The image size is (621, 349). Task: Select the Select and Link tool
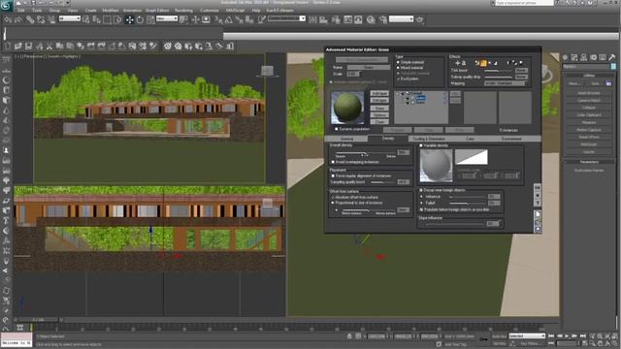pyautogui.click(x=30, y=19)
